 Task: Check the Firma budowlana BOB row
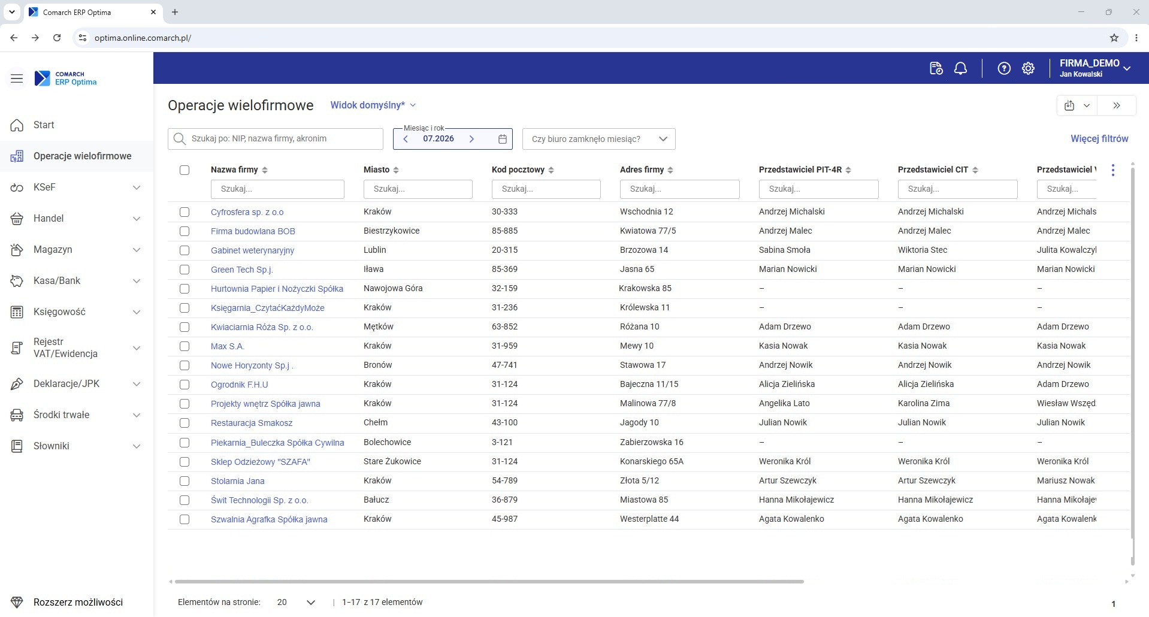pyautogui.click(x=185, y=231)
